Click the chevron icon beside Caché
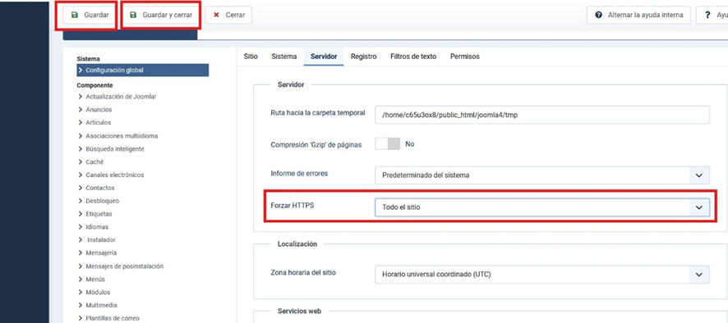This screenshot has width=728, height=323. [x=81, y=162]
